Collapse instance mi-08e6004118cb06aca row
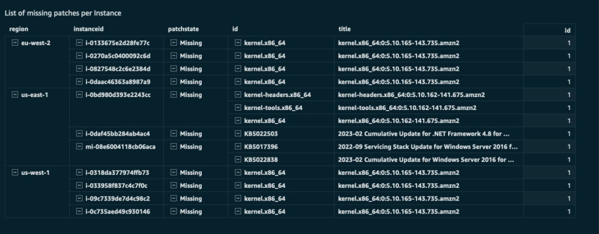599x234 pixels. pyautogui.click(x=79, y=146)
